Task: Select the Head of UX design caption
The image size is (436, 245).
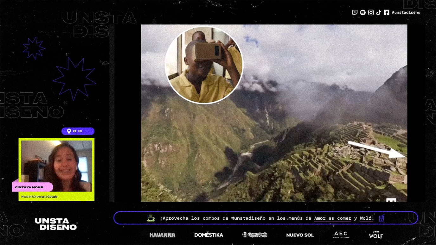Action: click(39, 197)
